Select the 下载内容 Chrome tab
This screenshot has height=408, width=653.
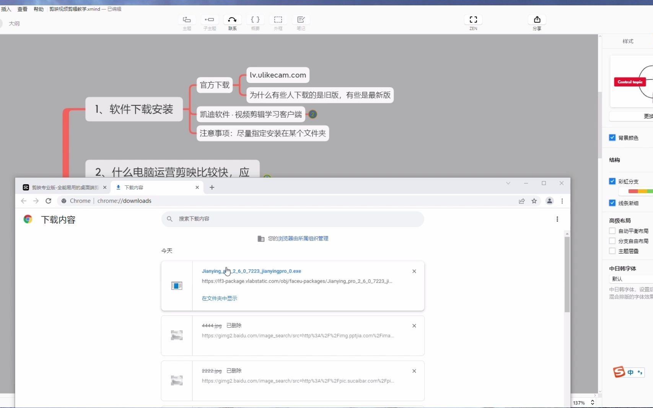click(157, 187)
